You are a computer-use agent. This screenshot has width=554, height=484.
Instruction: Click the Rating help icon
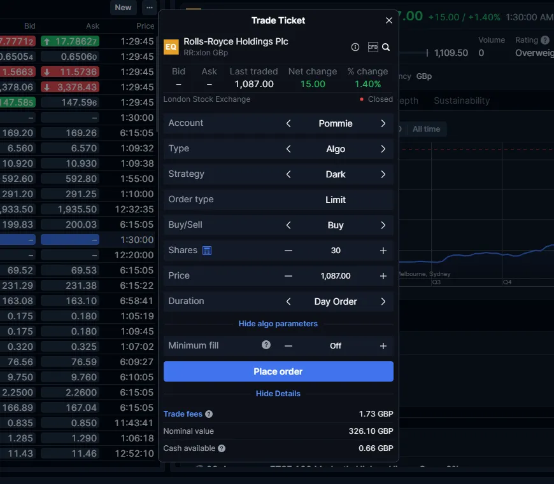click(545, 40)
